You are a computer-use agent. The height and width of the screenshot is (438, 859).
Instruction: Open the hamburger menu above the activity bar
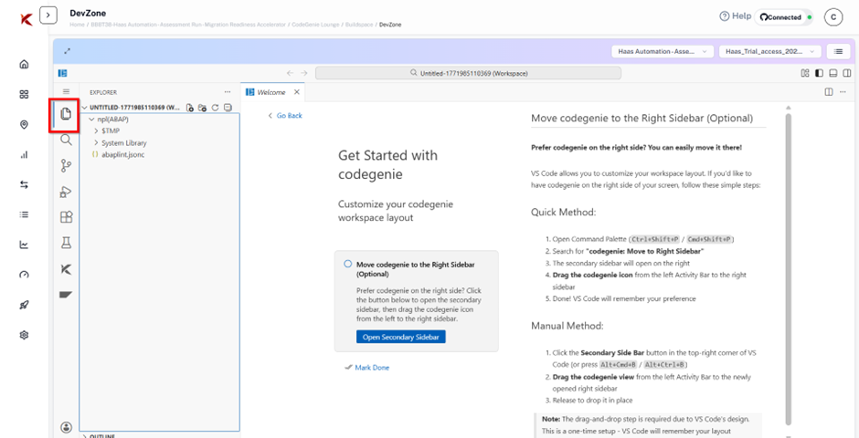click(x=66, y=92)
